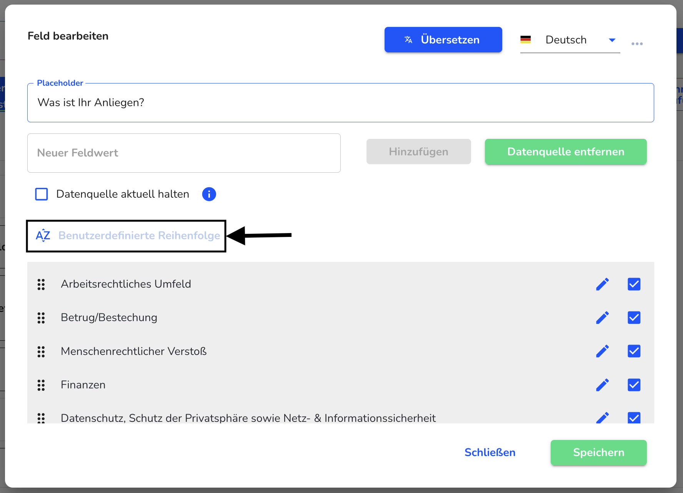
Task: Open info icon next to Datenquelle aktuell halten
Action: click(x=209, y=194)
